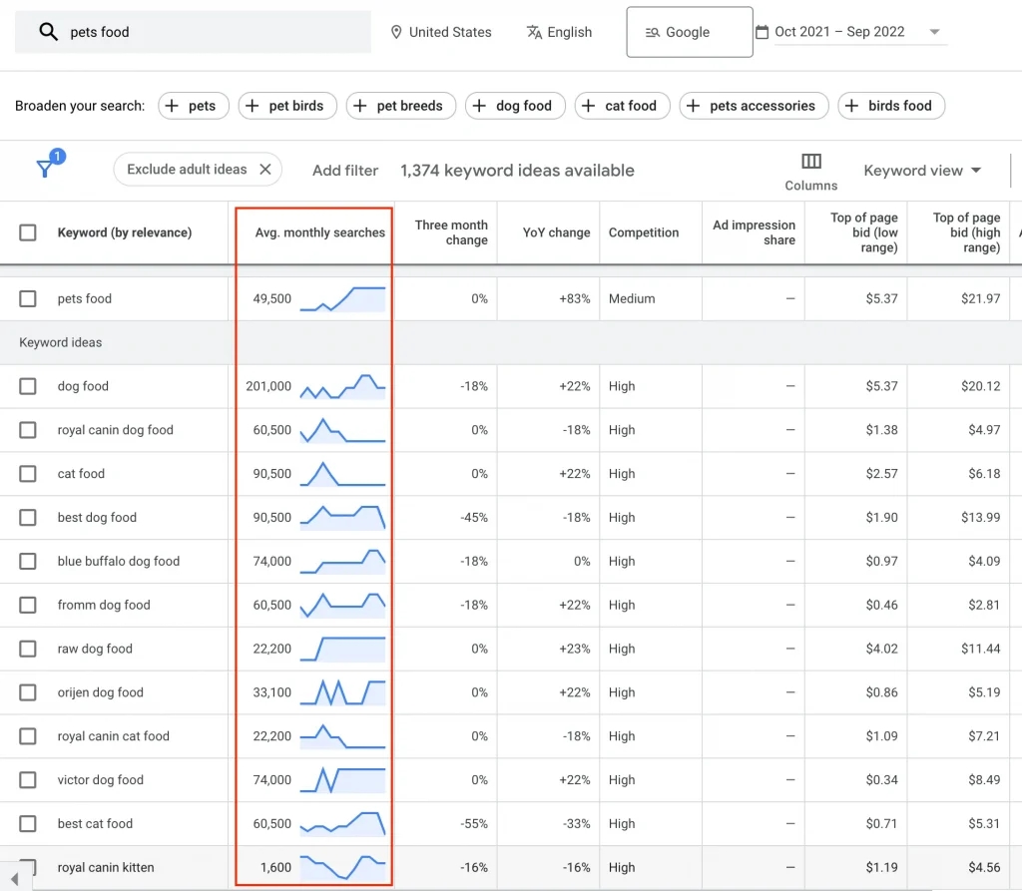This screenshot has height=891, width=1022.
Task: Click the plus icon on dog food chip
Action: point(479,106)
